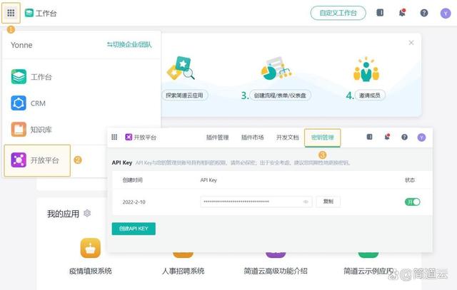
Task: Click the notification bell in the 工作台 top bar
Action: click(x=403, y=13)
